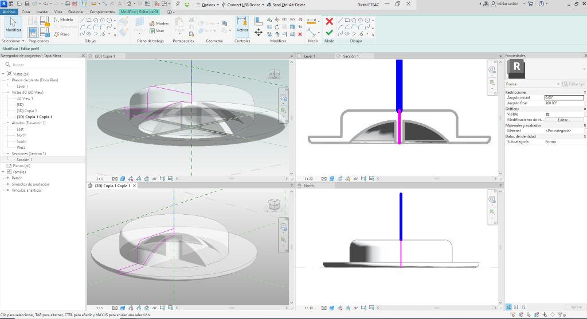
Task: Click detail level icon in top 3D view control bar
Action: coord(115,179)
